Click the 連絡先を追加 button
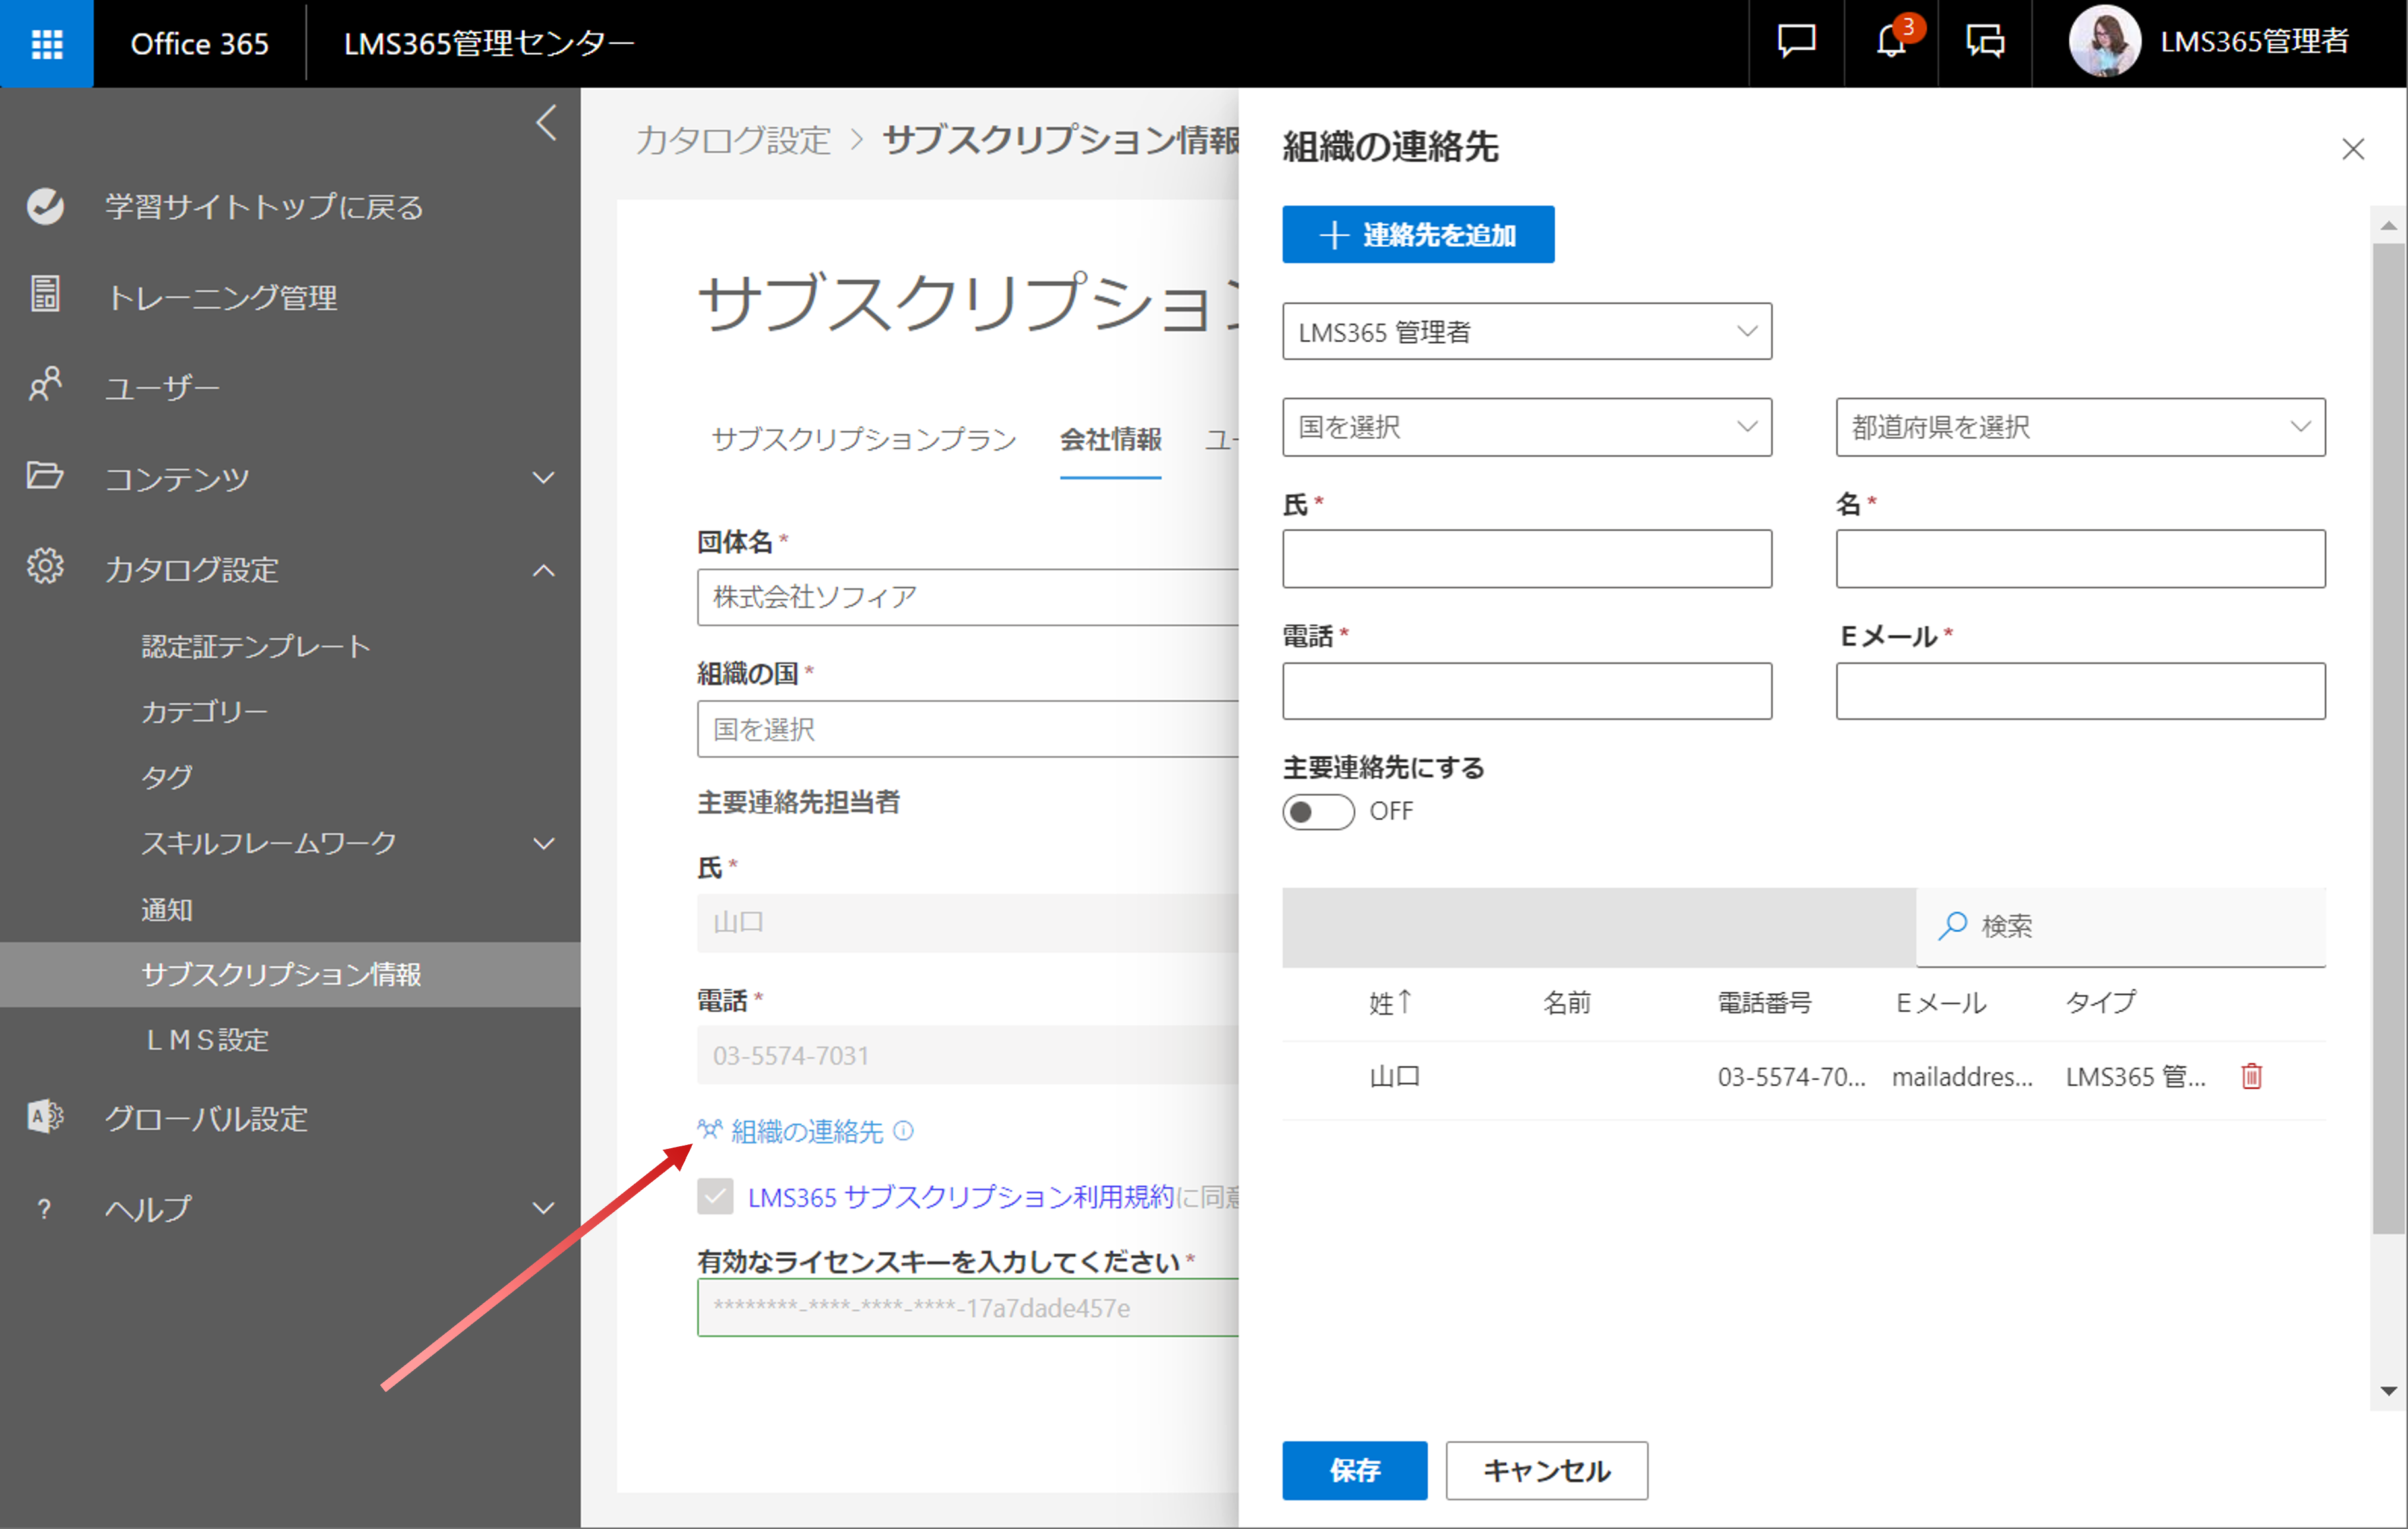2408x1529 pixels. tap(1418, 234)
